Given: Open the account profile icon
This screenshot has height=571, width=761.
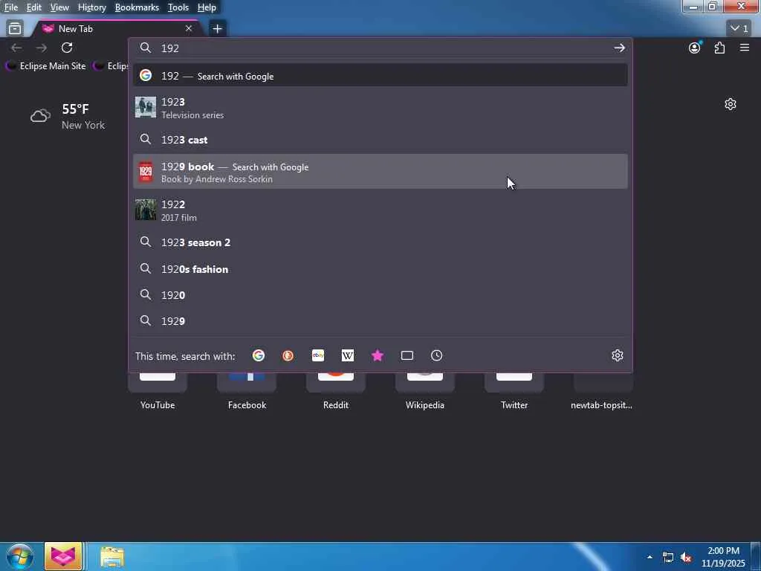Looking at the screenshot, I should pyautogui.click(x=695, y=48).
